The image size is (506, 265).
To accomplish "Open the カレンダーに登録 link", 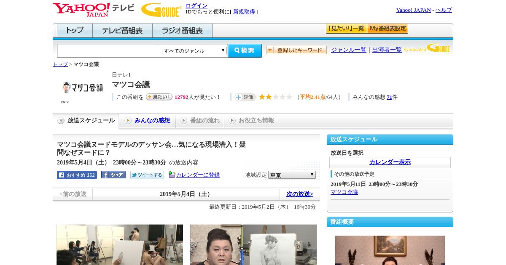I will coord(198,175).
